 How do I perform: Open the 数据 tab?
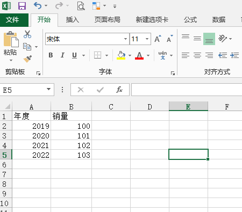(219, 20)
